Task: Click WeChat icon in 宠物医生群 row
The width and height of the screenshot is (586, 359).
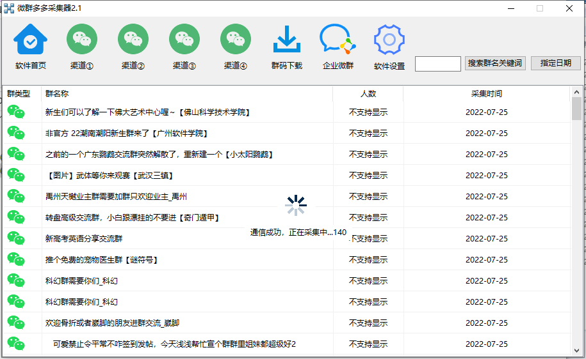Action: [x=16, y=259]
